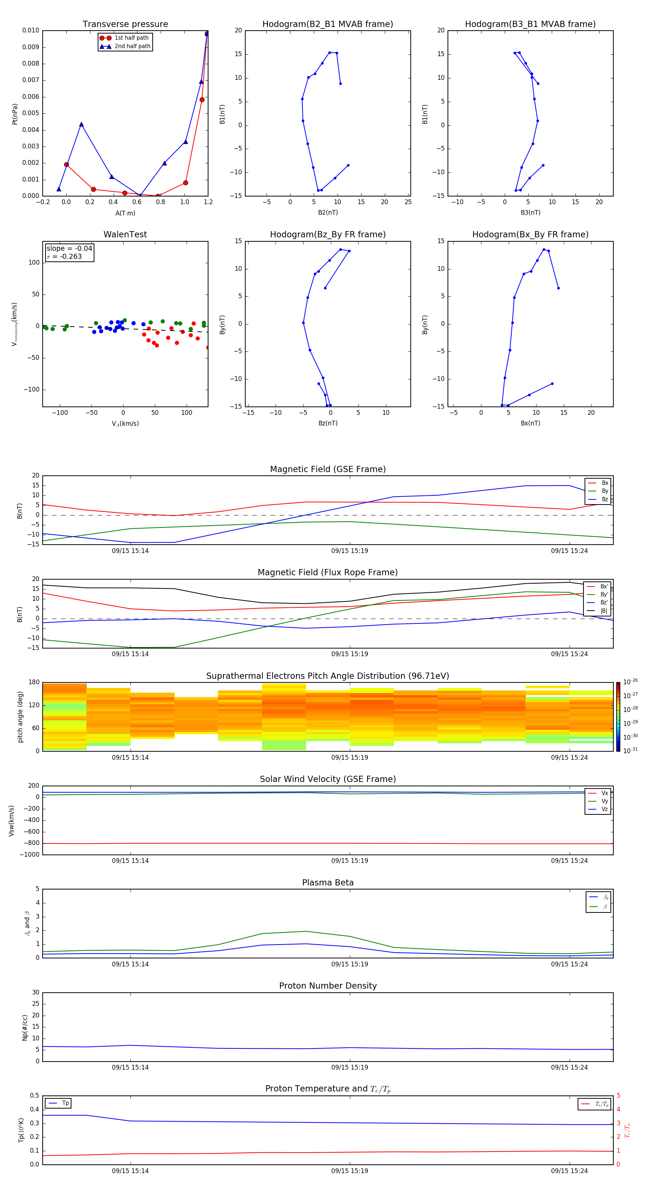Select Vy in the solar wind legend
The width and height of the screenshot is (656, 1203).
tap(598, 801)
